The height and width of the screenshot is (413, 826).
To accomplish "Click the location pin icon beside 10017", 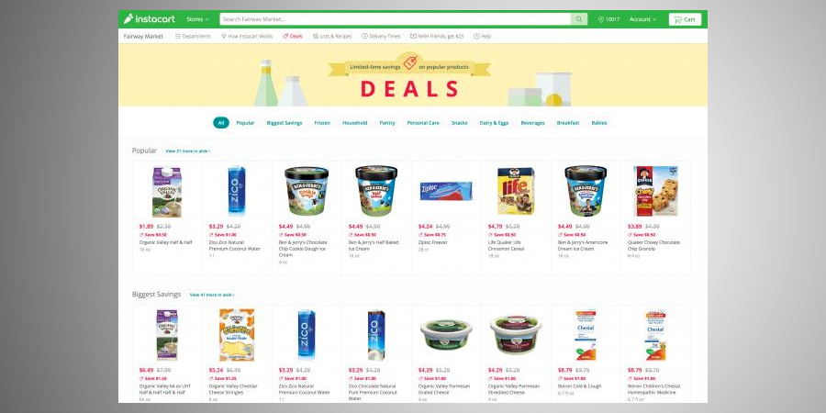I will point(600,19).
